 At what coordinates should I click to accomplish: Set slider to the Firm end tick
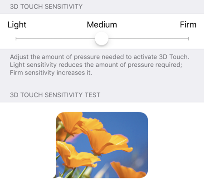pyautogui.click(x=188, y=39)
